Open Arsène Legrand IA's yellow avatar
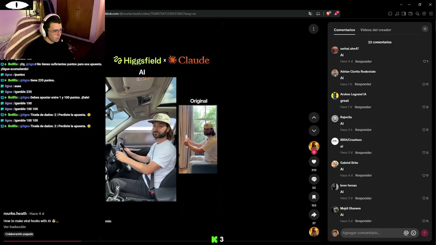Screen dimensions: 436x245 335,96
